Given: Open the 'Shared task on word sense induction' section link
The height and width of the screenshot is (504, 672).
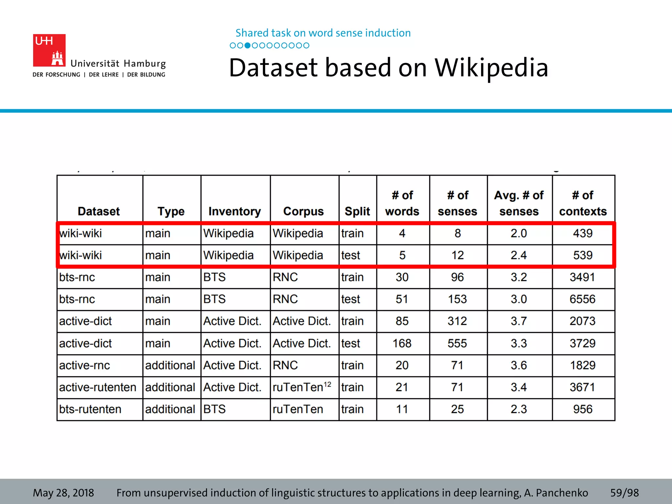Looking at the screenshot, I should [323, 33].
